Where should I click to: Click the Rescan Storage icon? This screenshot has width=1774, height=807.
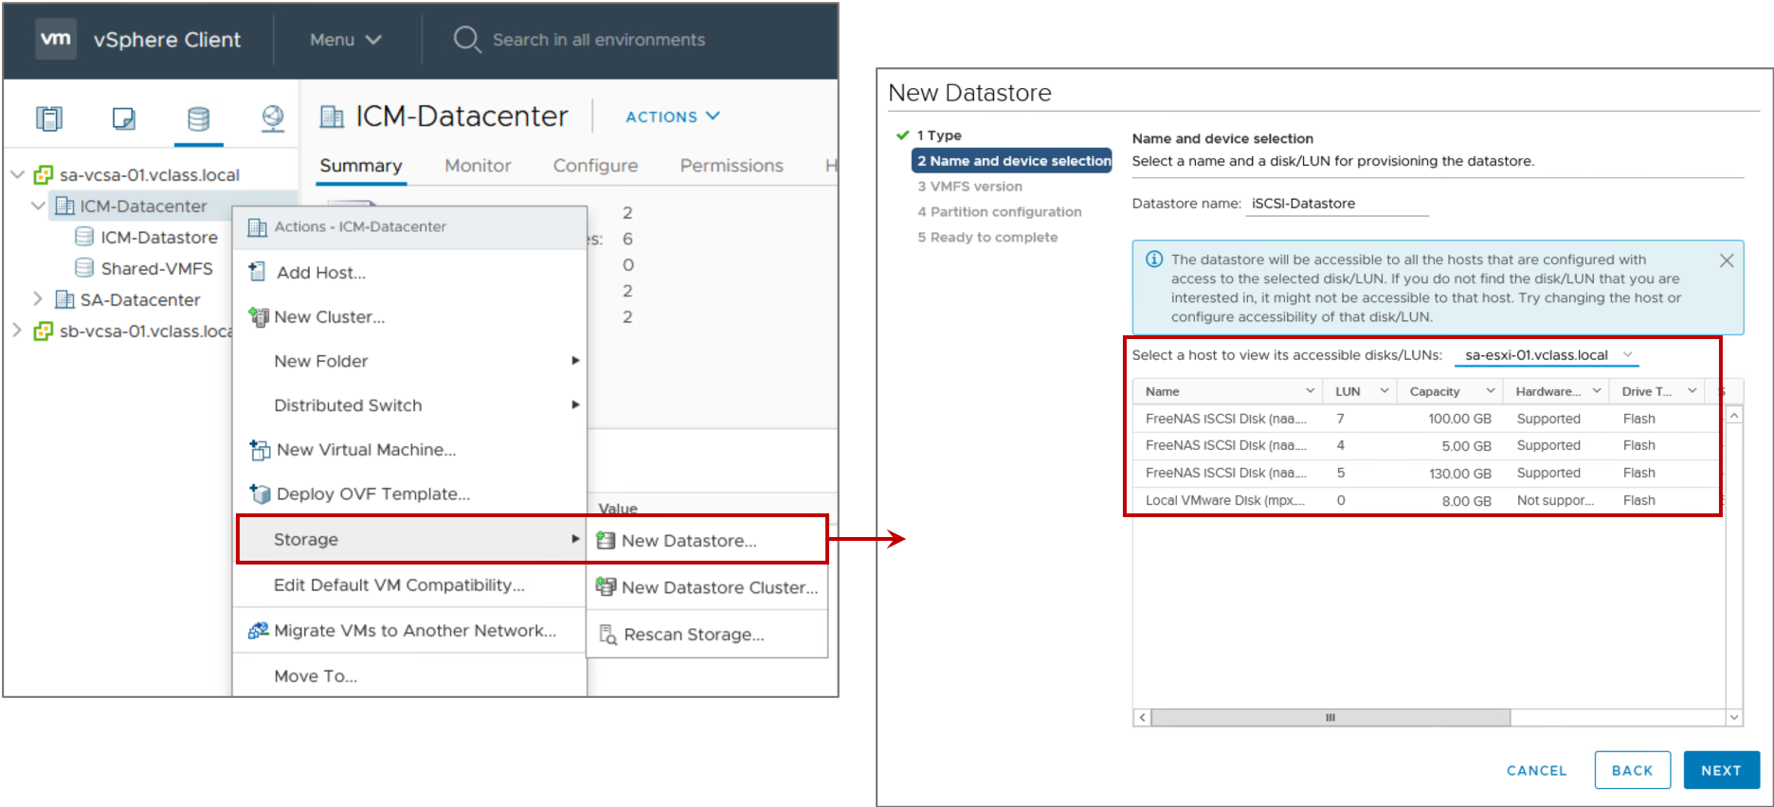pos(607,634)
